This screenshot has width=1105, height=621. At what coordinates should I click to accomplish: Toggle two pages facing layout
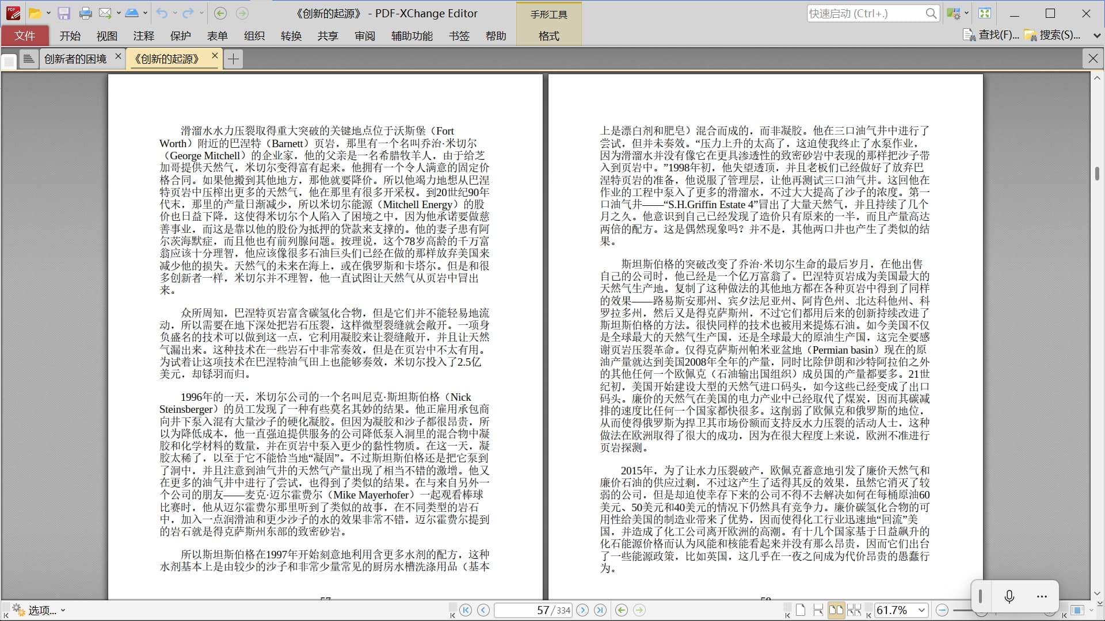click(x=836, y=610)
